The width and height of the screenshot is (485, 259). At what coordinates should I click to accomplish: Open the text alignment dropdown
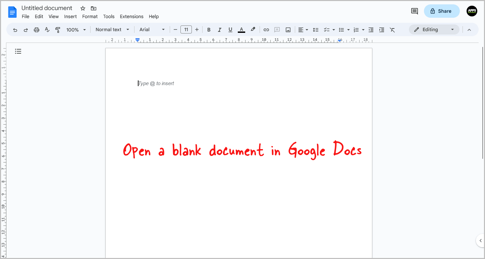303,30
